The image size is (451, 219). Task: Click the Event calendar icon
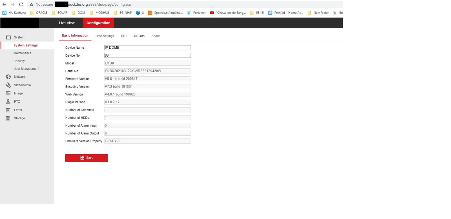click(x=8, y=110)
